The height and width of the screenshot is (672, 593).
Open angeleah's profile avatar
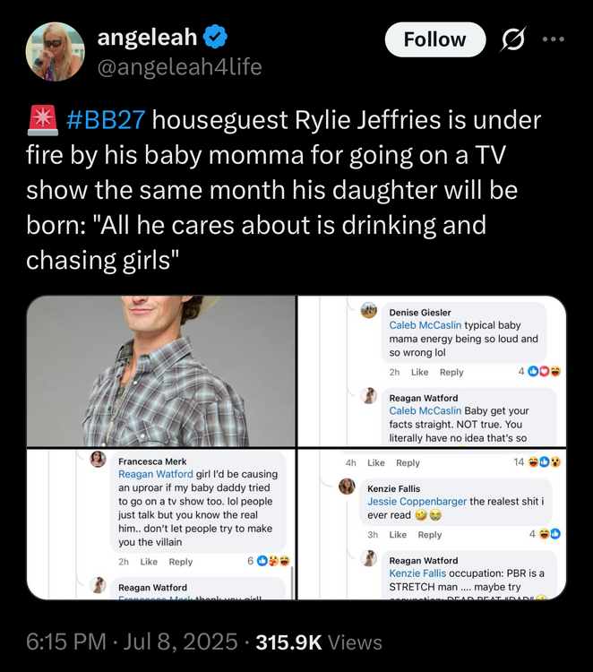click(56, 51)
